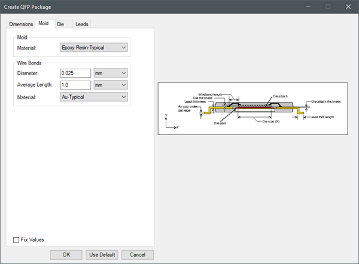Open the Die tab

60,24
